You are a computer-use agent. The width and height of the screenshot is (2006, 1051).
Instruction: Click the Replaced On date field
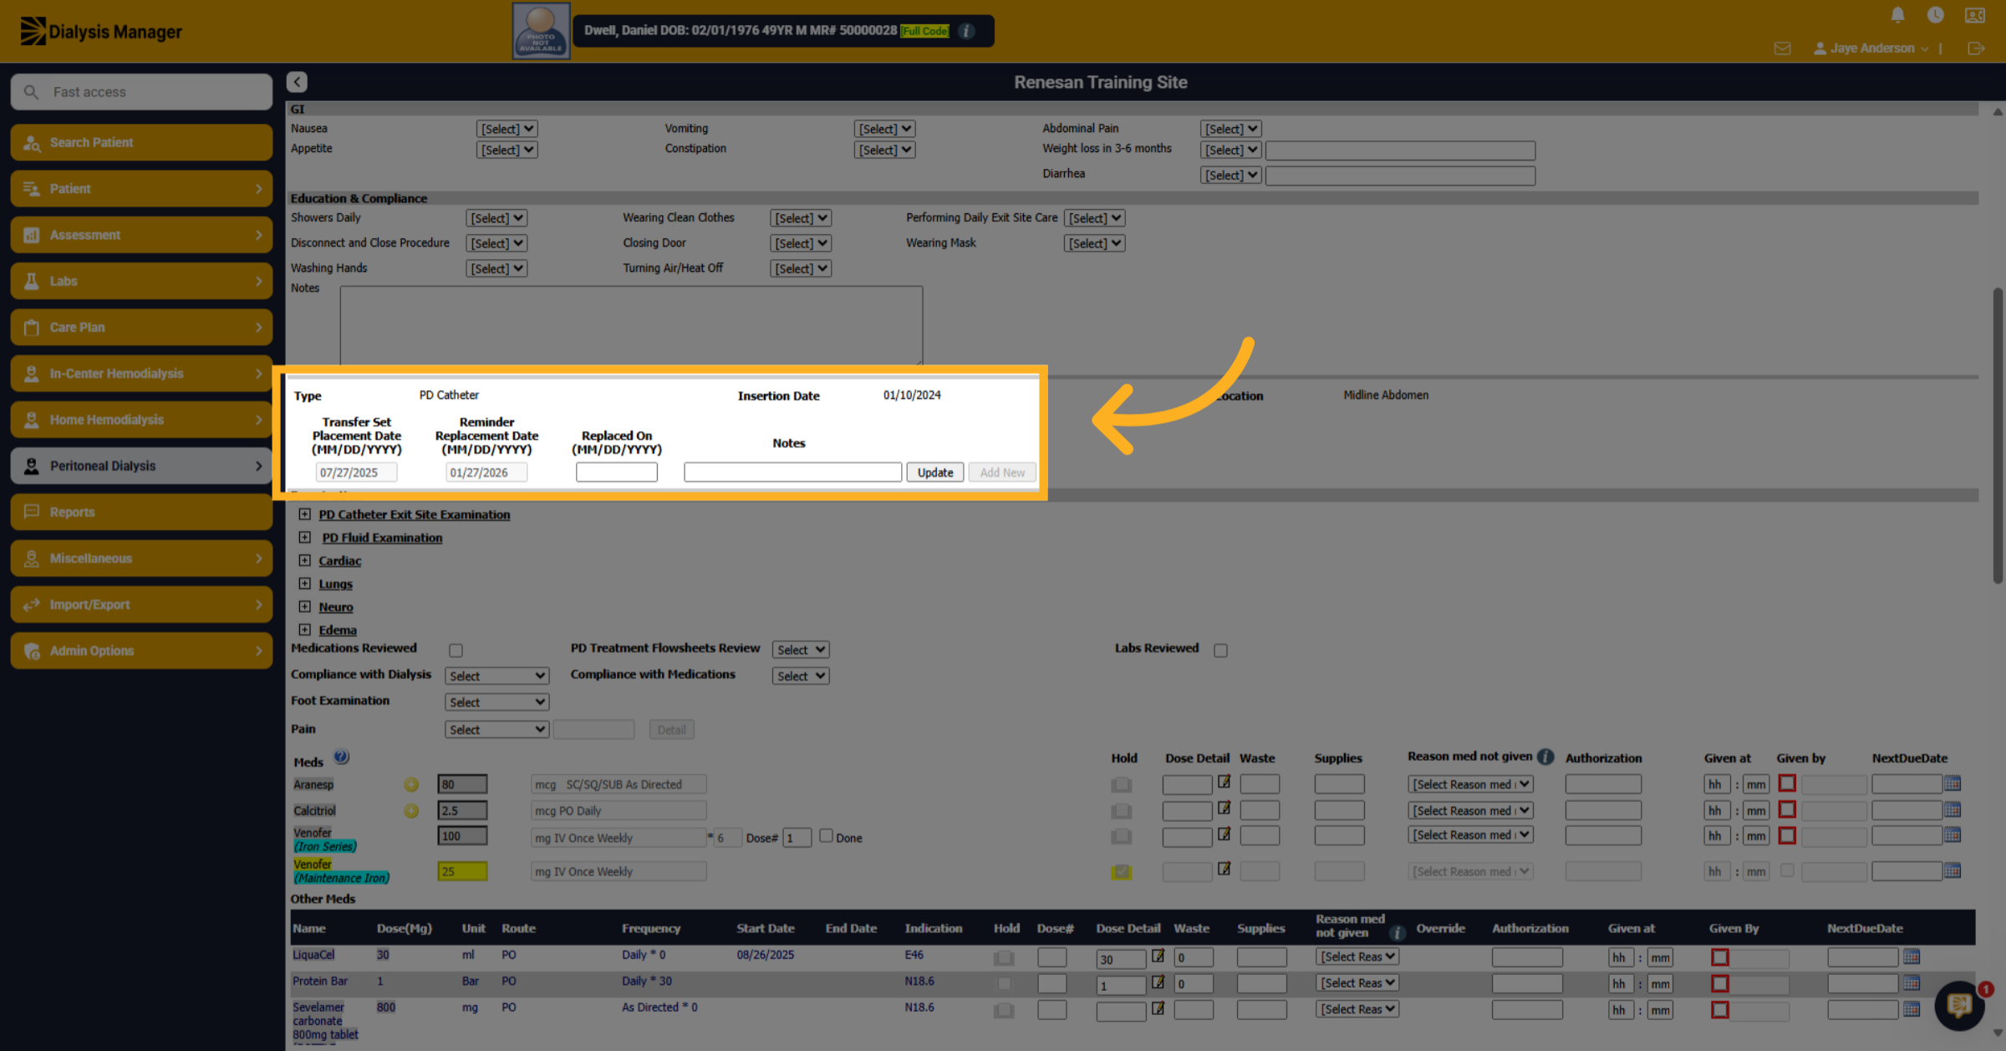click(616, 472)
